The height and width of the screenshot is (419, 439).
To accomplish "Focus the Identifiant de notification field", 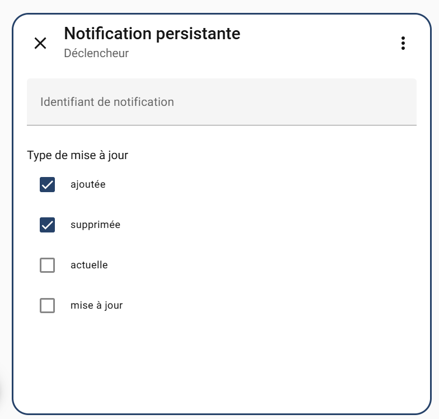I will [221, 102].
